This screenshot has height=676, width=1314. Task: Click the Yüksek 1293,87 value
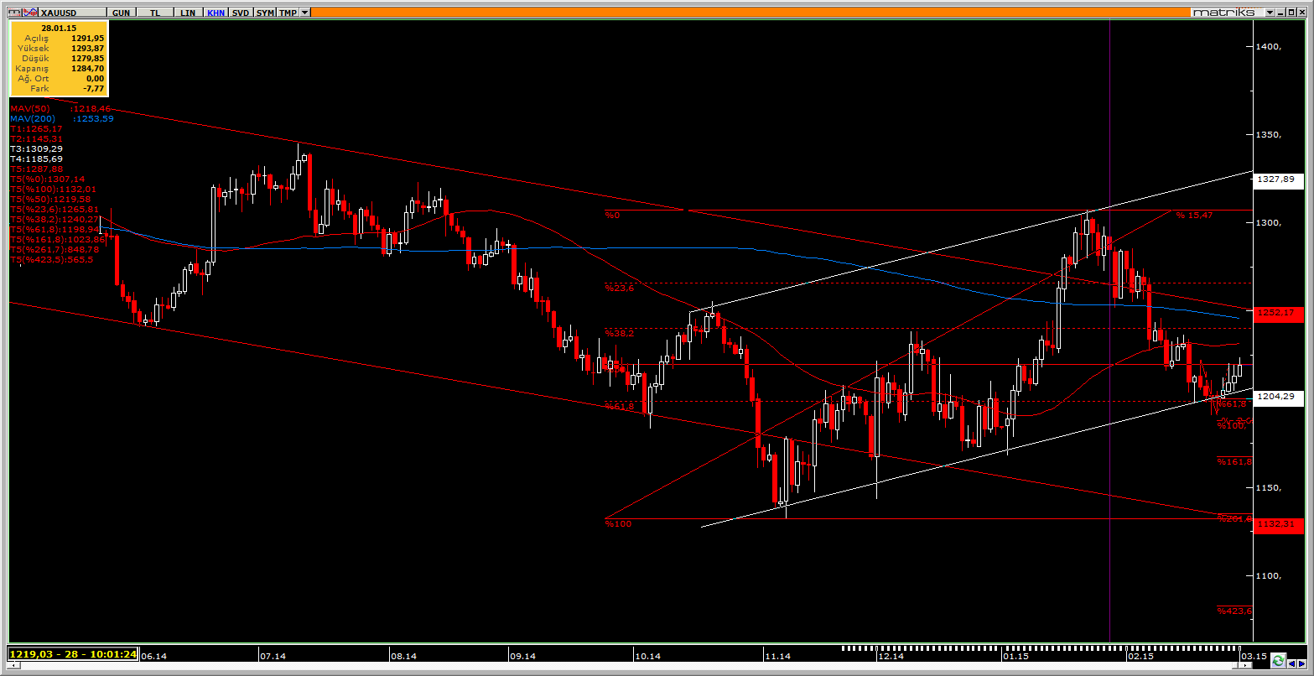pos(87,49)
